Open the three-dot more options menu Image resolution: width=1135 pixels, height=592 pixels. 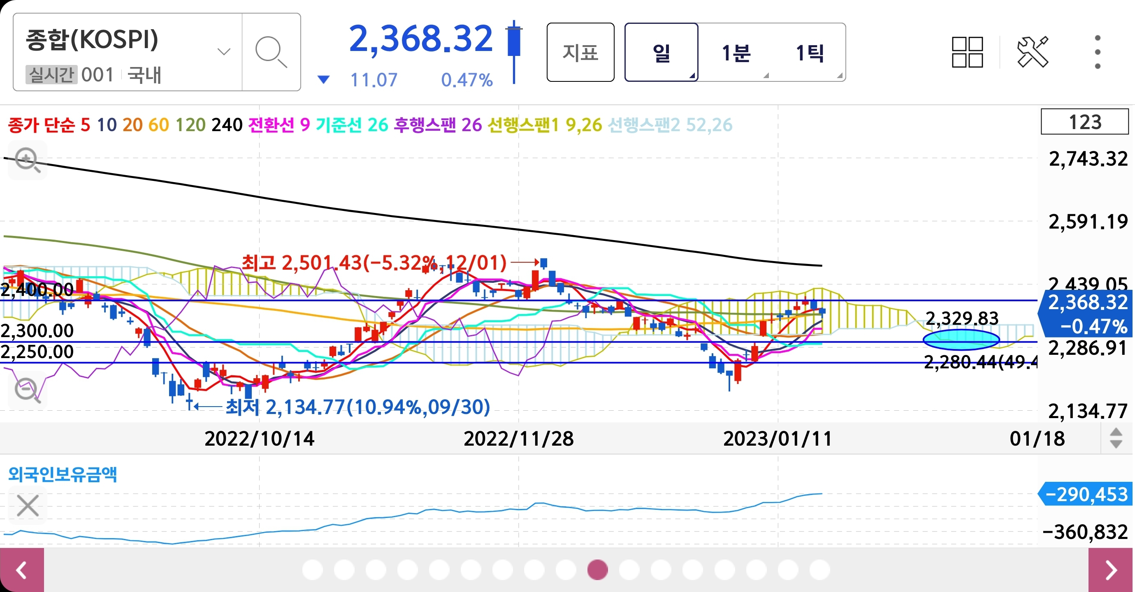click(1097, 52)
